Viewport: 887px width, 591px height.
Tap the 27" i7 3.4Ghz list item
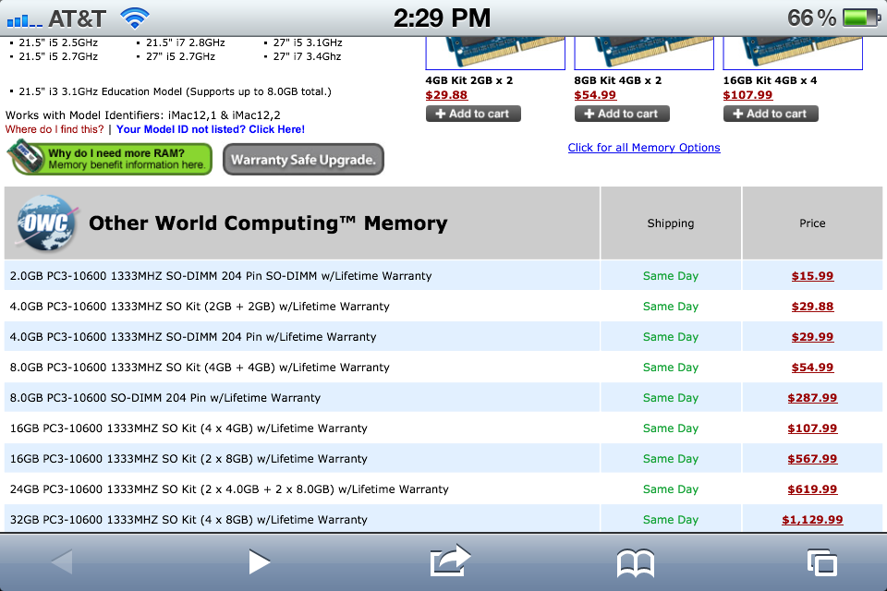point(307,56)
